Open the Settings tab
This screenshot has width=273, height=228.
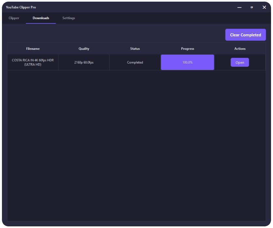tap(68, 18)
